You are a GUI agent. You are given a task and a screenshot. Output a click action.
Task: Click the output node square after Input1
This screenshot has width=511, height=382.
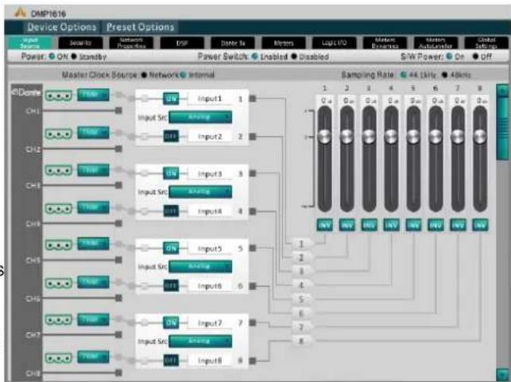point(253,98)
